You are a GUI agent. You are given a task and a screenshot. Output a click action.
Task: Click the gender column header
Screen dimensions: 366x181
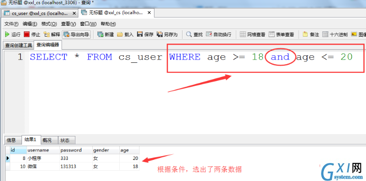click(x=106, y=150)
